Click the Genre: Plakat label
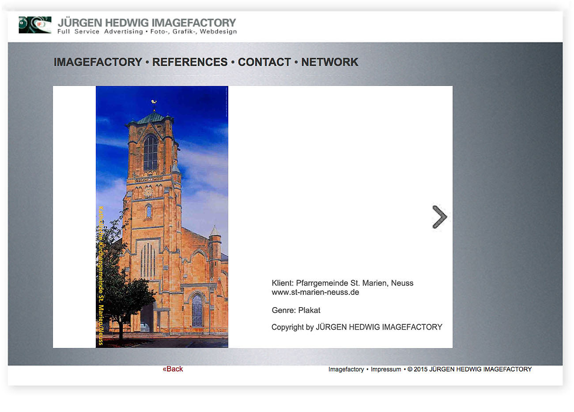 tap(296, 310)
